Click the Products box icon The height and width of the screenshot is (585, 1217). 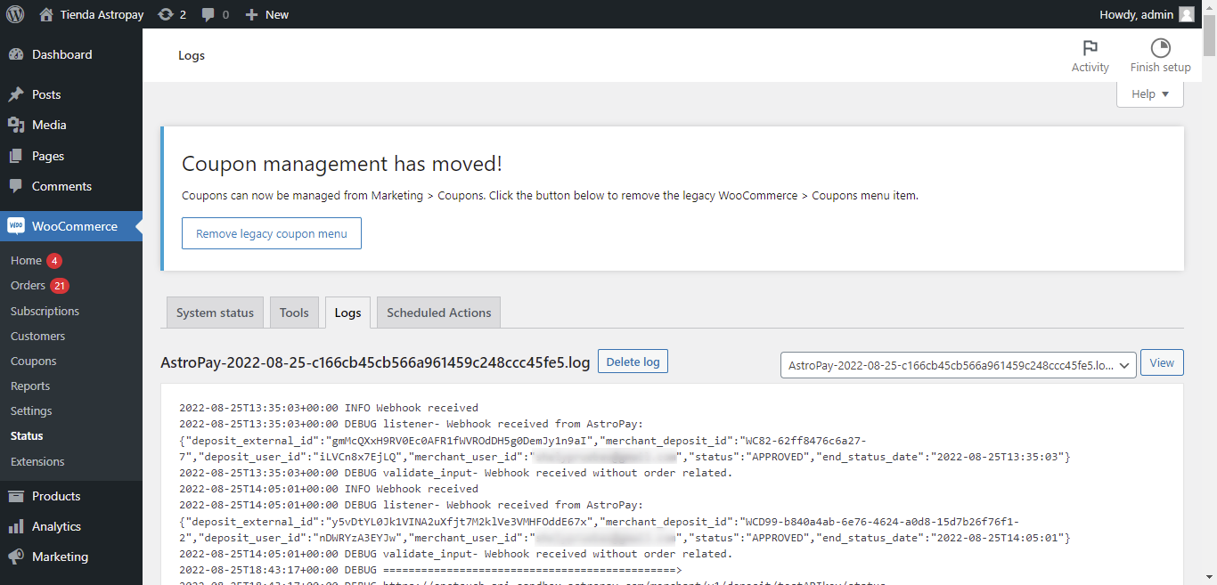pyautogui.click(x=16, y=496)
